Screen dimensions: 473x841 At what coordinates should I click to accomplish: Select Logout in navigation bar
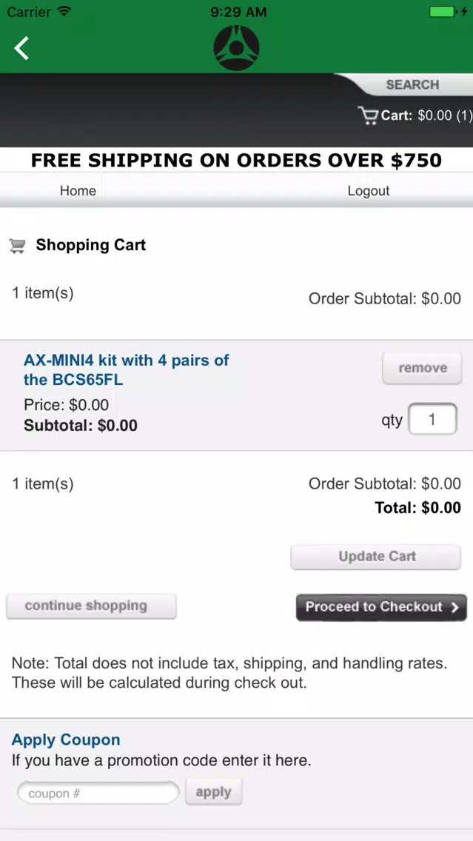pos(369,191)
